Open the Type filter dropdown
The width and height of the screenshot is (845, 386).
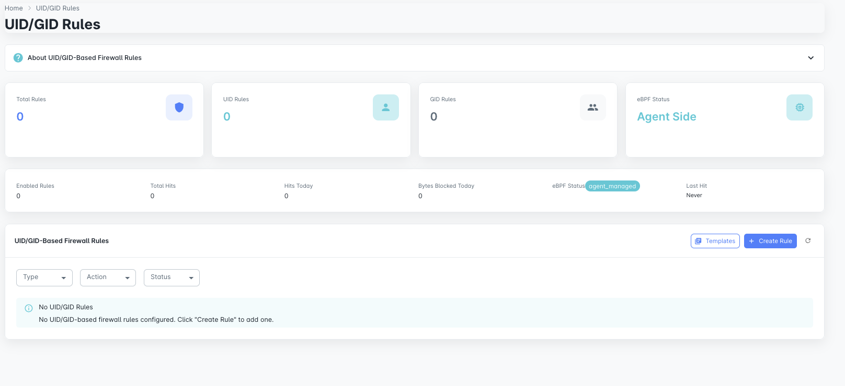click(44, 278)
